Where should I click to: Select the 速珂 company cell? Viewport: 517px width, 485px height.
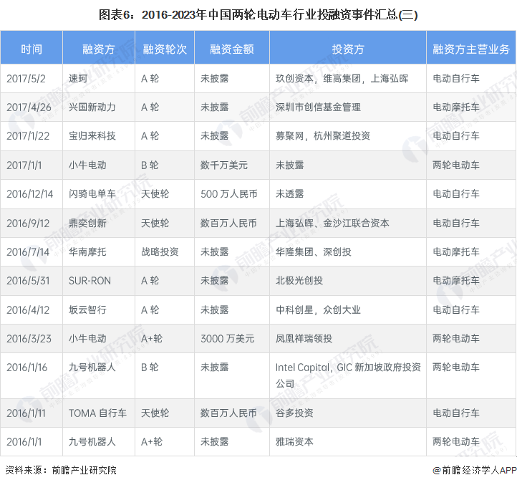78,78
